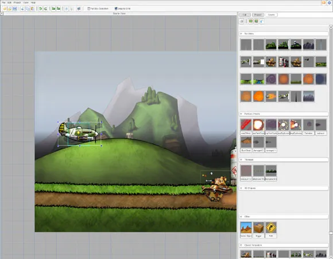This screenshot has height=259, width=333.
Task: Click the Cut scissors toolbar icon
Action: [x=22, y=9]
